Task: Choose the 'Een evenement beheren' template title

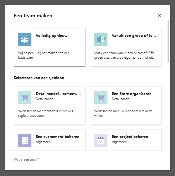Action: pos(57,137)
